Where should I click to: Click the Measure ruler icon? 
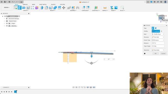click(105, 8)
